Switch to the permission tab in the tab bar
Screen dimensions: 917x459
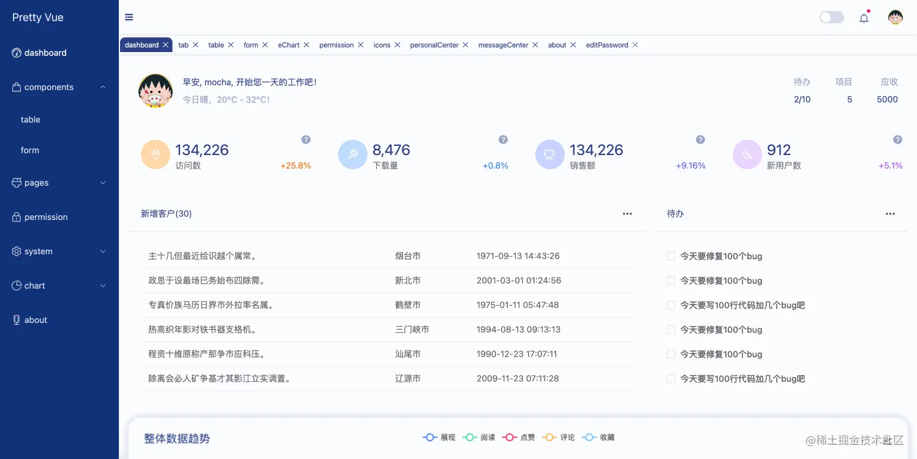tap(336, 45)
